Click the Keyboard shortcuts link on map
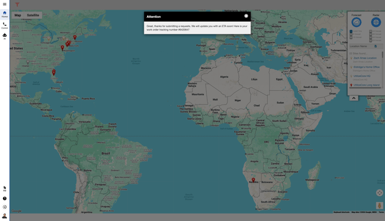Image resolution: width=385 pixels, height=221 pixels. 341,212
